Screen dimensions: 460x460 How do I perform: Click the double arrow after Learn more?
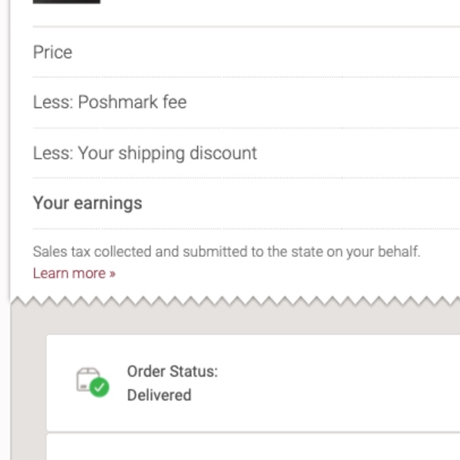coord(113,274)
